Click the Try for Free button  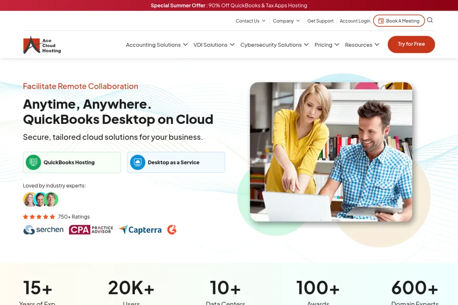tap(411, 44)
